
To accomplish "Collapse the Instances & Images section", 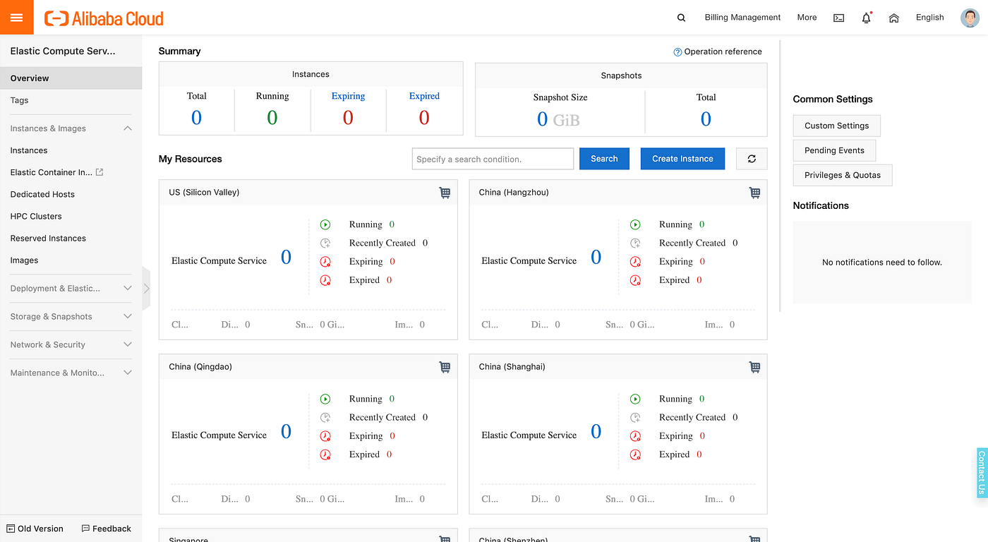I will pyautogui.click(x=128, y=128).
